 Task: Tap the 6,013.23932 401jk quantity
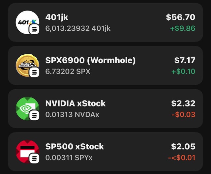(78, 29)
